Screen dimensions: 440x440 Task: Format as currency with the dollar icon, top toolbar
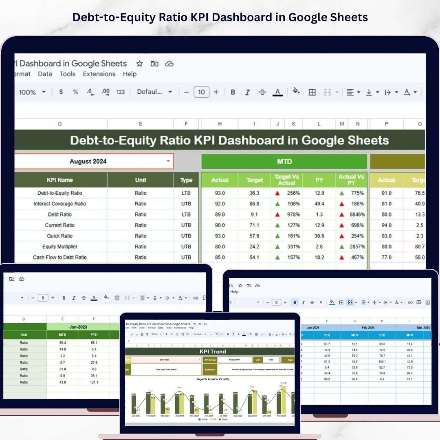pyautogui.click(x=61, y=92)
